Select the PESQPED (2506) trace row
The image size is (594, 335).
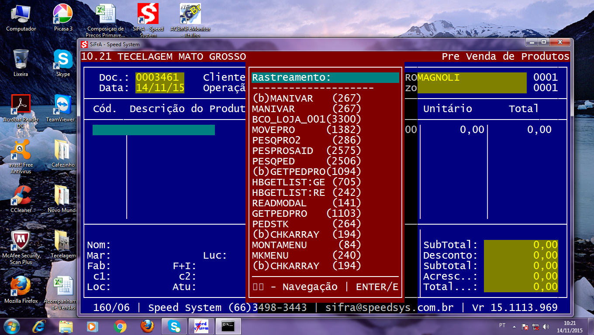[307, 161]
